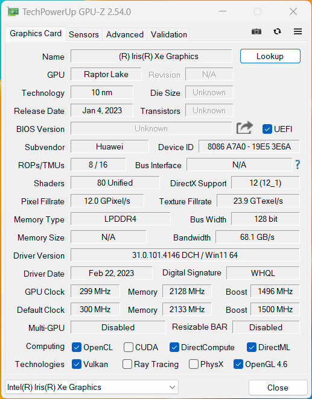Click the camera screenshot icon
The image size is (312, 399).
pyautogui.click(x=256, y=31)
